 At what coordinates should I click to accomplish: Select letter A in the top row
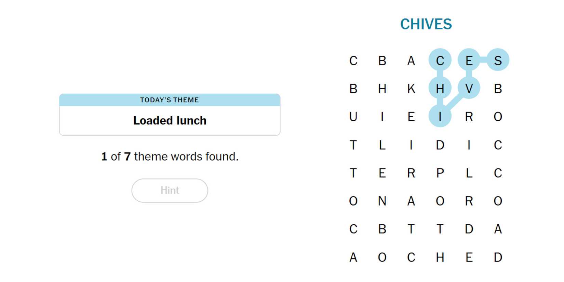[411, 61]
